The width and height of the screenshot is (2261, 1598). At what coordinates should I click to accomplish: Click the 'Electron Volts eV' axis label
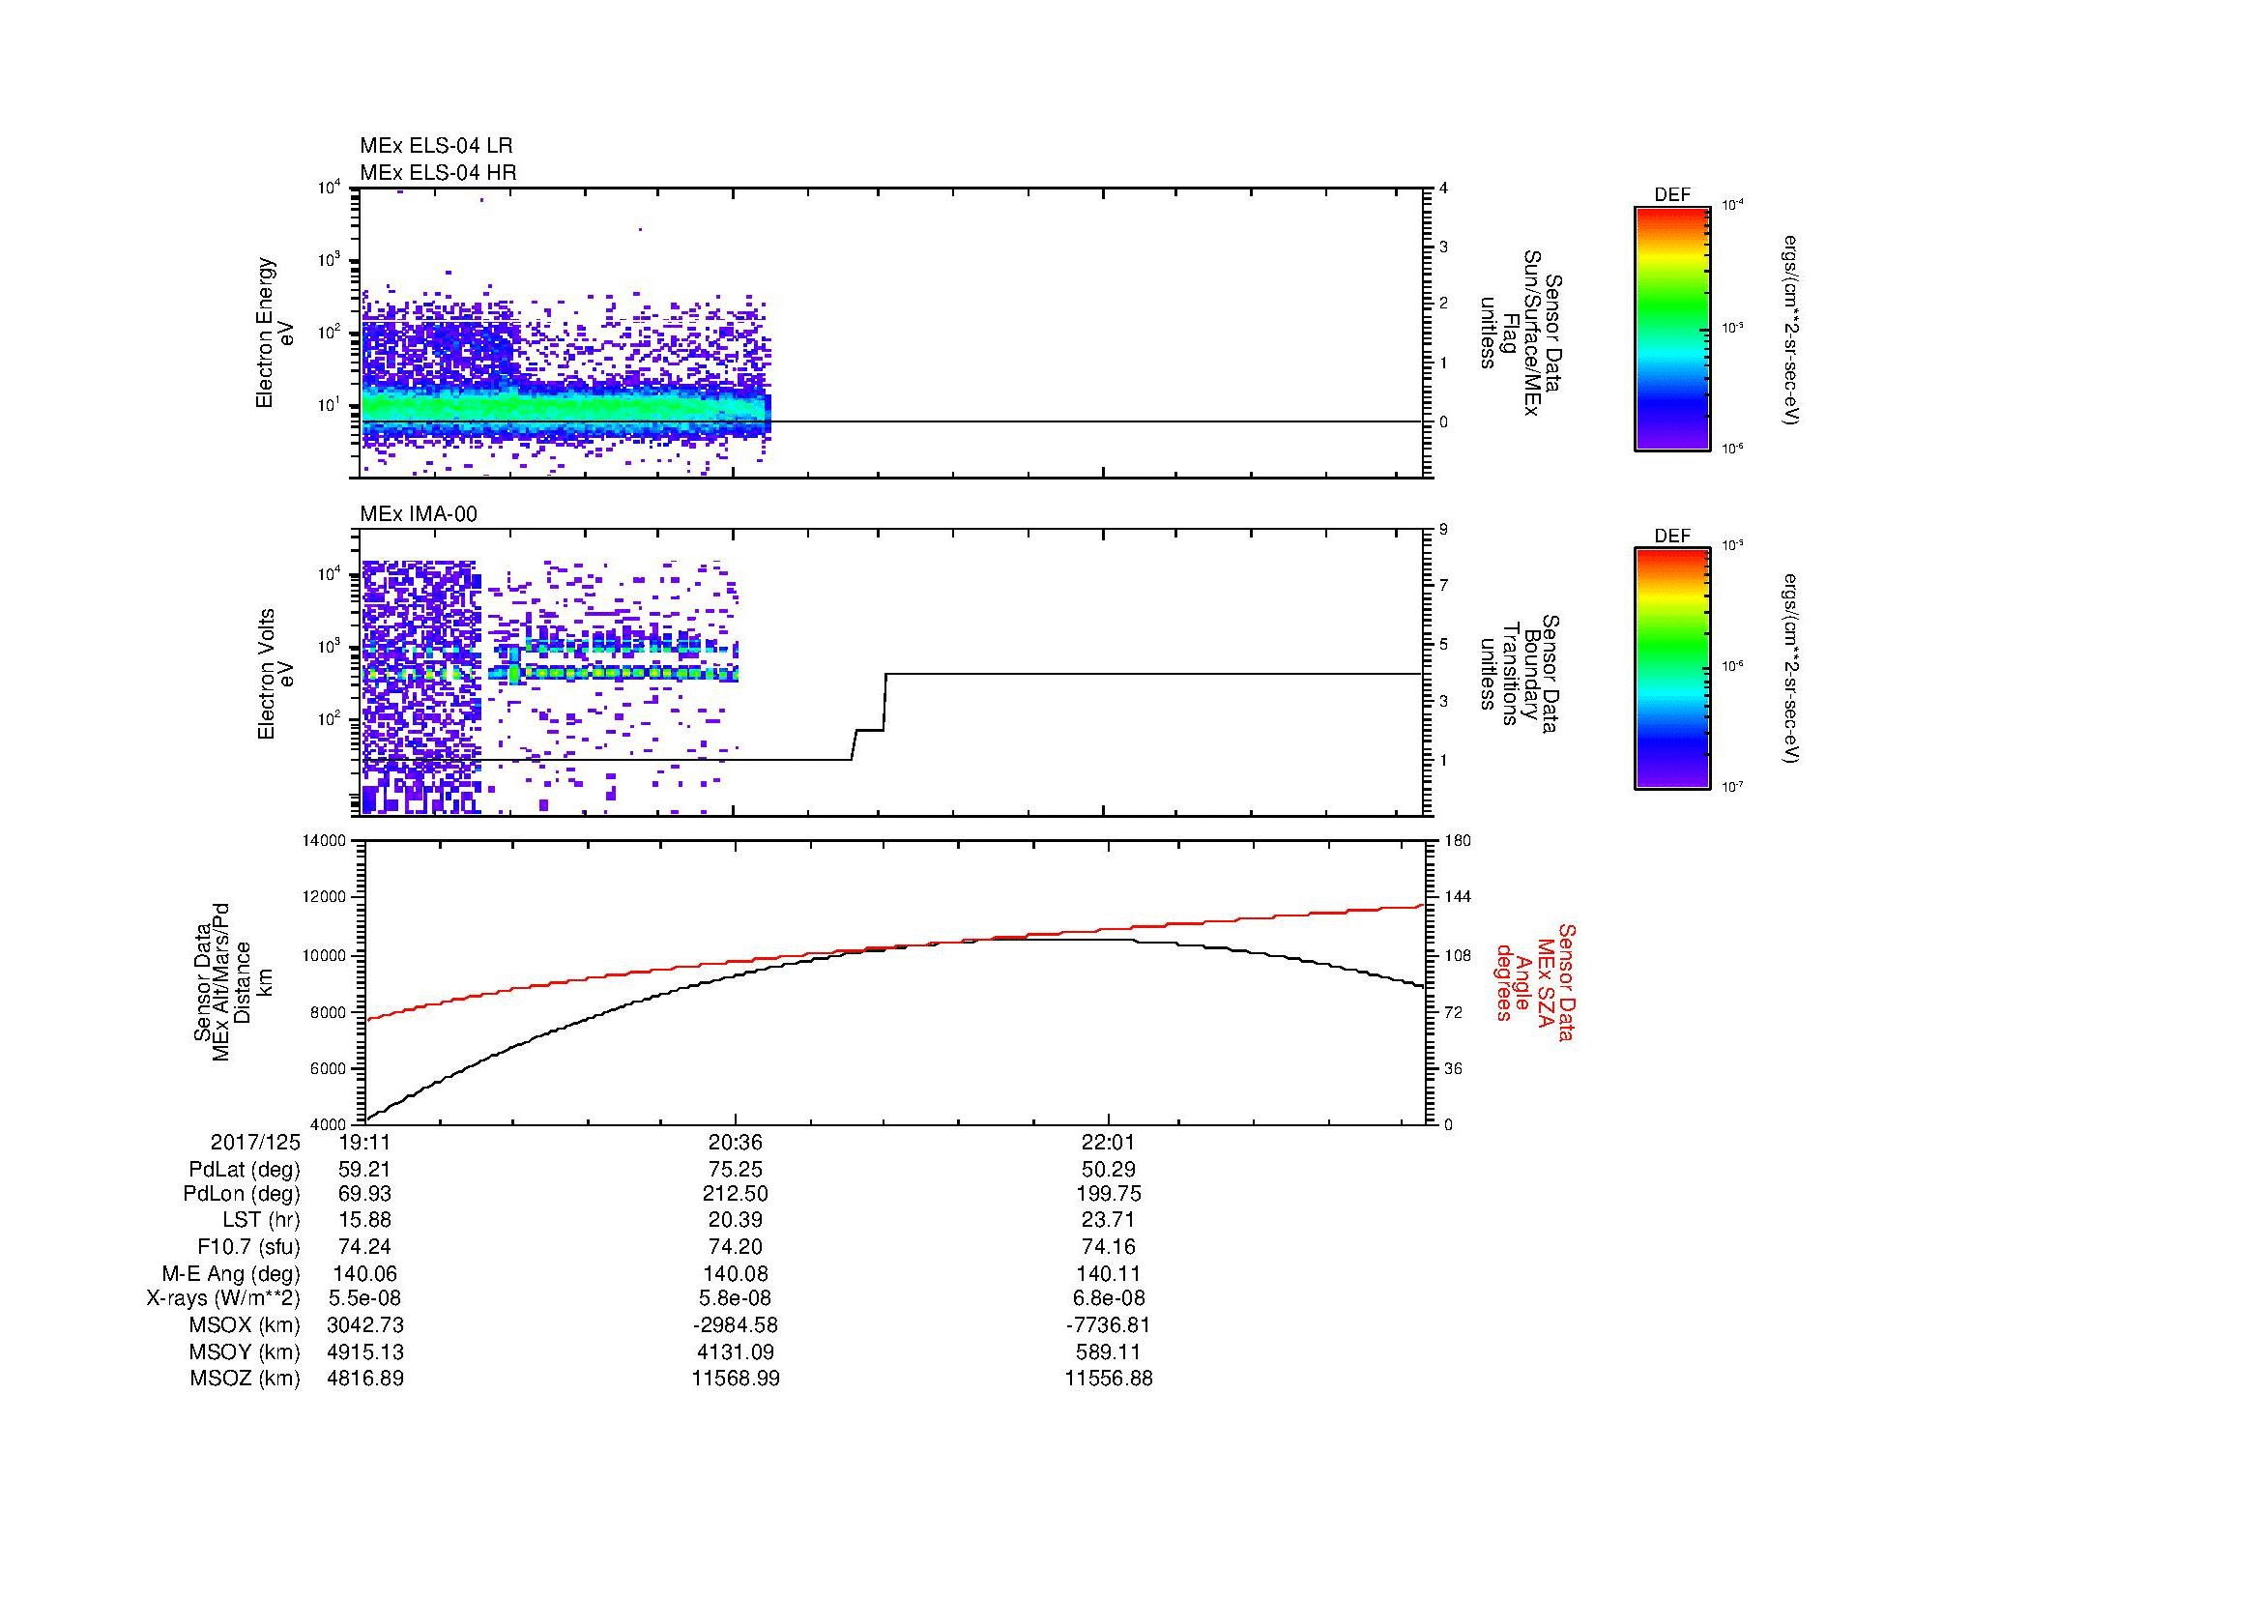[275, 674]
